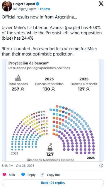106x188 pixels.
Task: Open the Read 121 replies button
Action: 53,183
